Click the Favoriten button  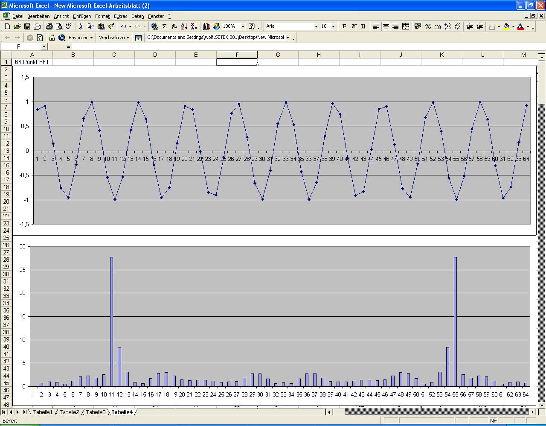pos(80,38)
